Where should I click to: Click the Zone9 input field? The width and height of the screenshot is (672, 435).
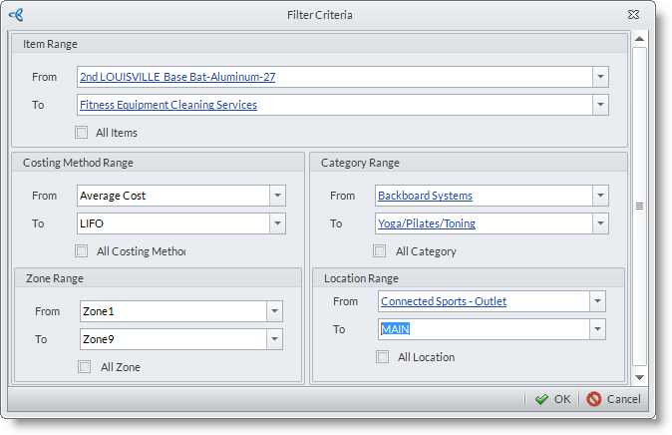(x=171, y=339)
